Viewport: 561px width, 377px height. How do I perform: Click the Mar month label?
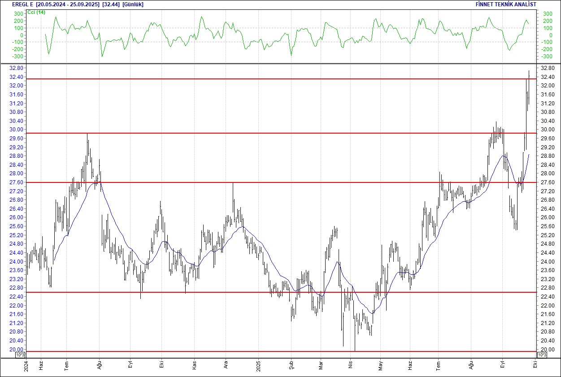coord(321,364)
